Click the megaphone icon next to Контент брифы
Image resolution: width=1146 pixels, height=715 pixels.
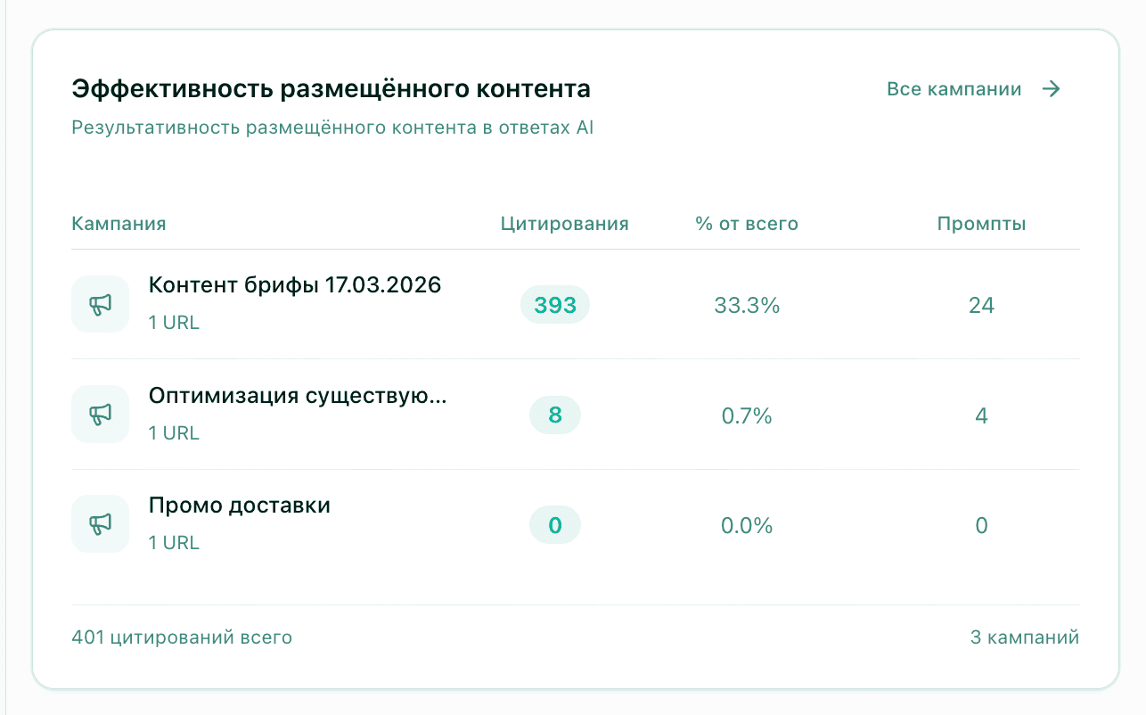(100, 304)
